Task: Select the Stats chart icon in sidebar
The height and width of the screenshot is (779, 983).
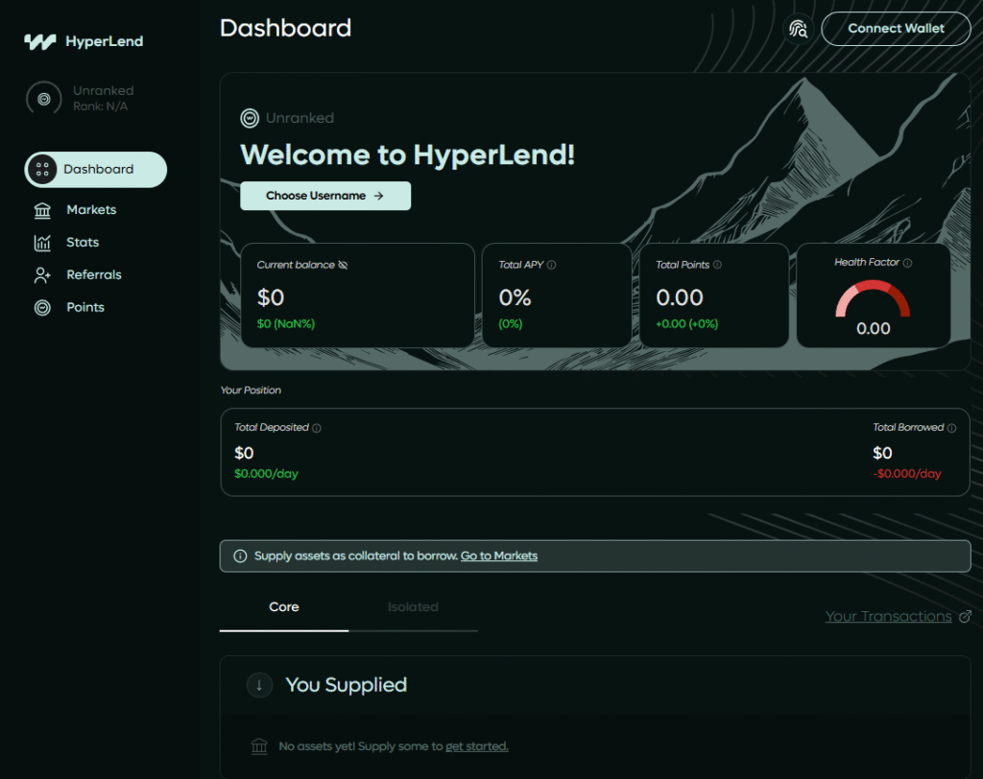Action: point(42,242)
